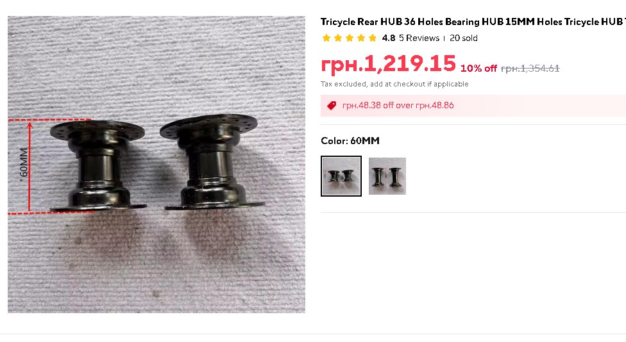Click the third yellow rating star
Screen dimensions: 626x342
[x=350, y=38]
